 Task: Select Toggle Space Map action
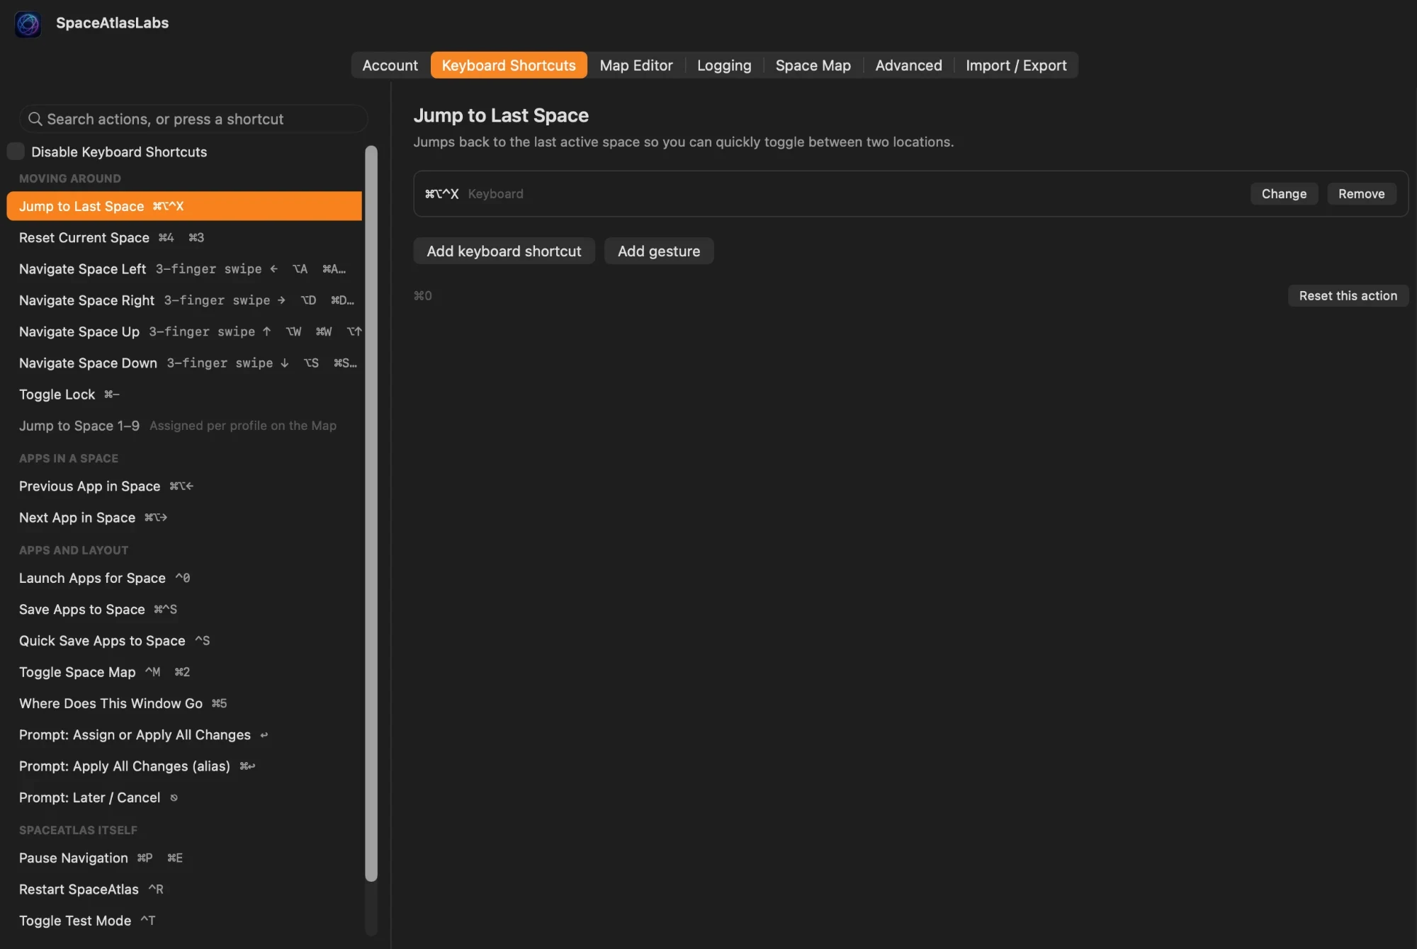pos(184,671)
